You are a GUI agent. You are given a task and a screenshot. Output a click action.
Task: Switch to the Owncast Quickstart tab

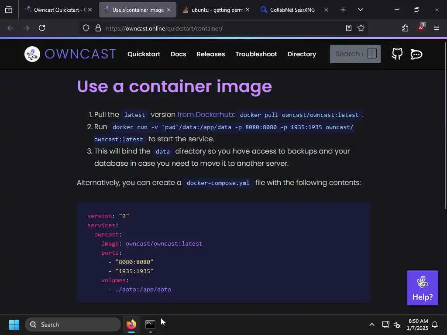pos(58,10)
